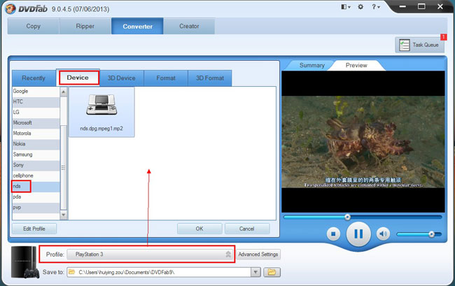Image resolution: width=455 pixels, height=286 pixels.
Task: Stop video preview playback
Action: pos(334,234)
